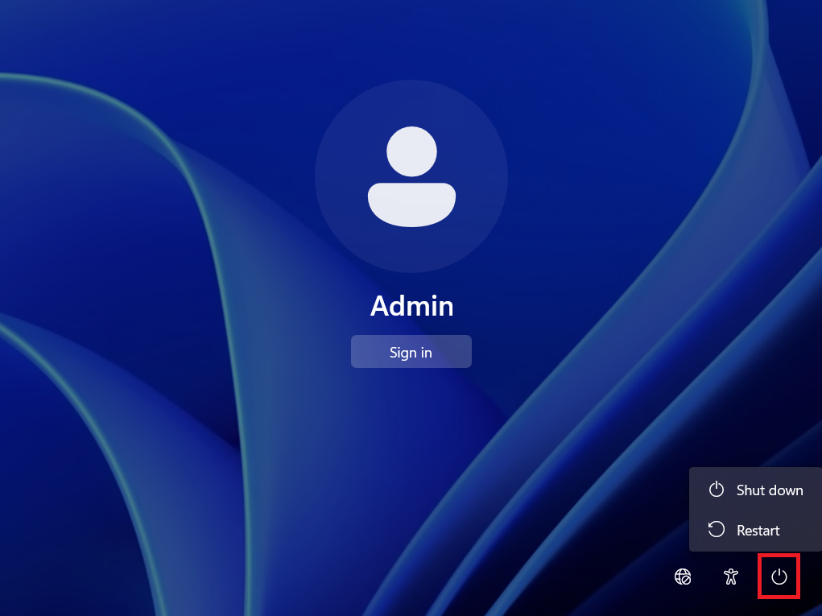Check internet status via the globe icon
This screenshot has height=616, width=822.
(x=683, y=577)
